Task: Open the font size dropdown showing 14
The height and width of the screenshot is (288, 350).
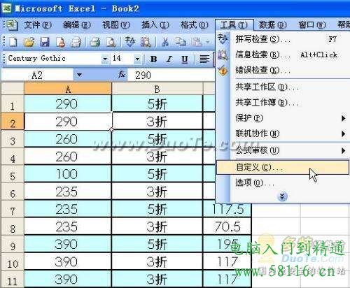Action: pos(137,59)
